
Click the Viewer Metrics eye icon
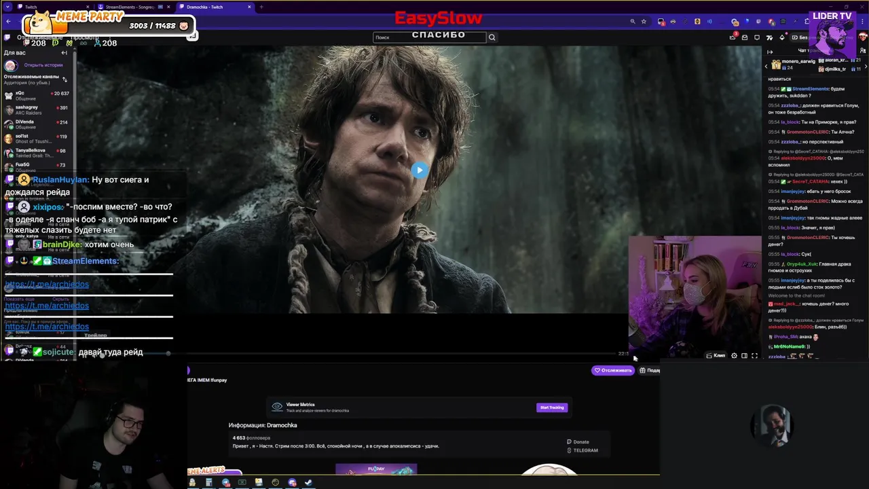[x=277, y=407]
